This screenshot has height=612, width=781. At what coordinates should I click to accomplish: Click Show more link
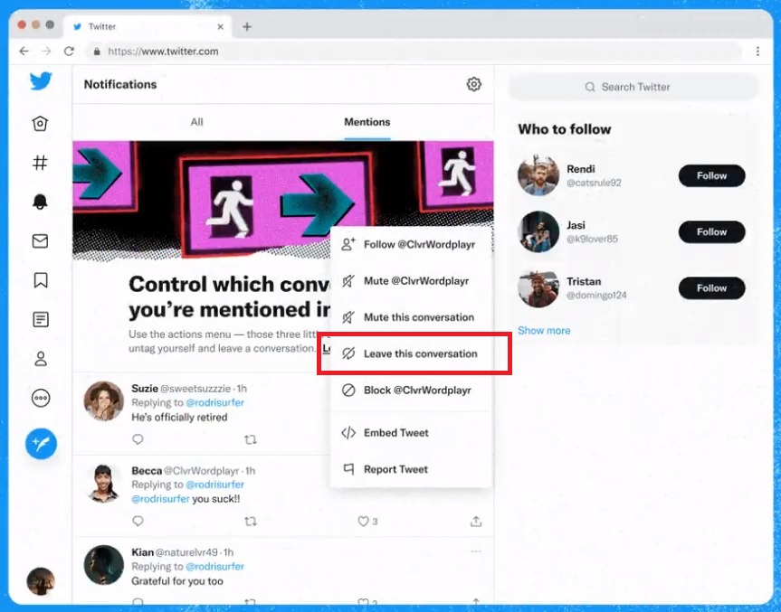tap(544, 331)
